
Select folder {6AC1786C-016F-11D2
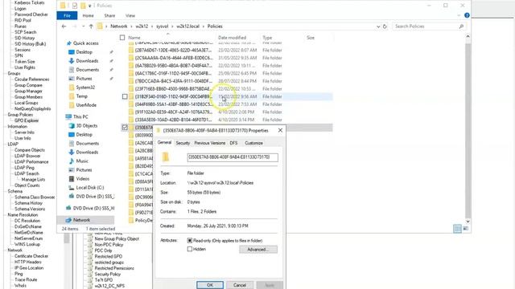click(173, 73)
